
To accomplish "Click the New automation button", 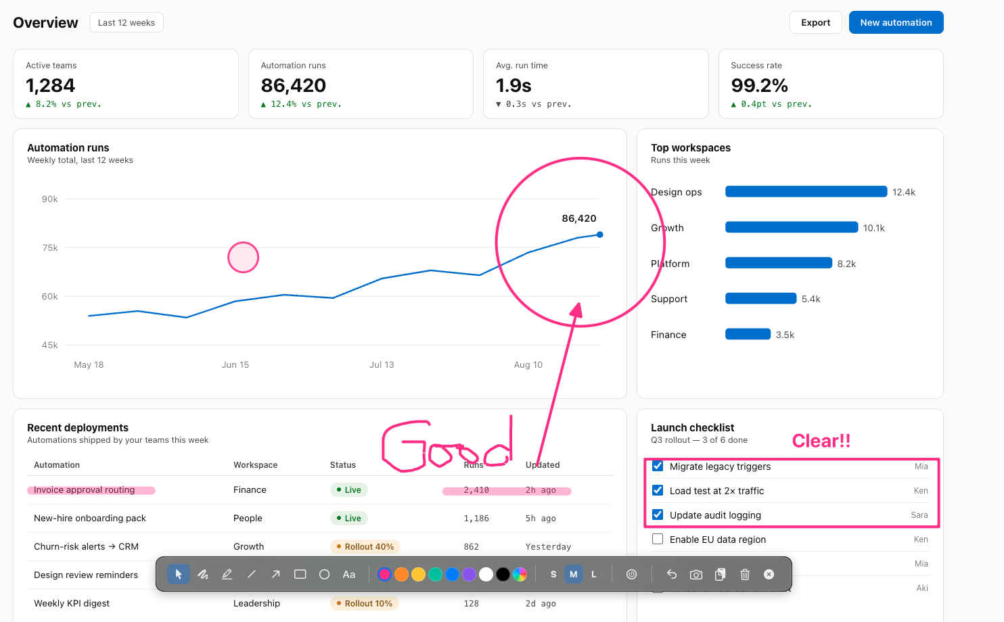I will click(896, 22).
